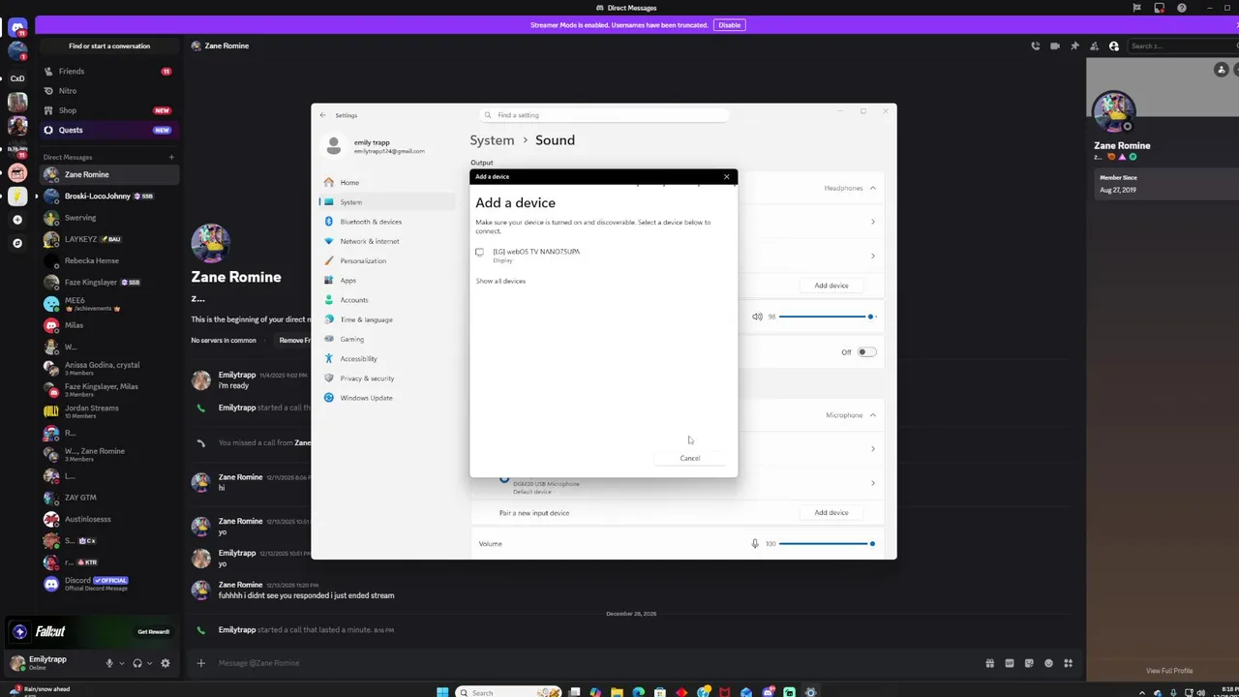The image size is (1239, 697).
Task: Collapse the Microphone input expander
Action: click(x=872, y=415)
